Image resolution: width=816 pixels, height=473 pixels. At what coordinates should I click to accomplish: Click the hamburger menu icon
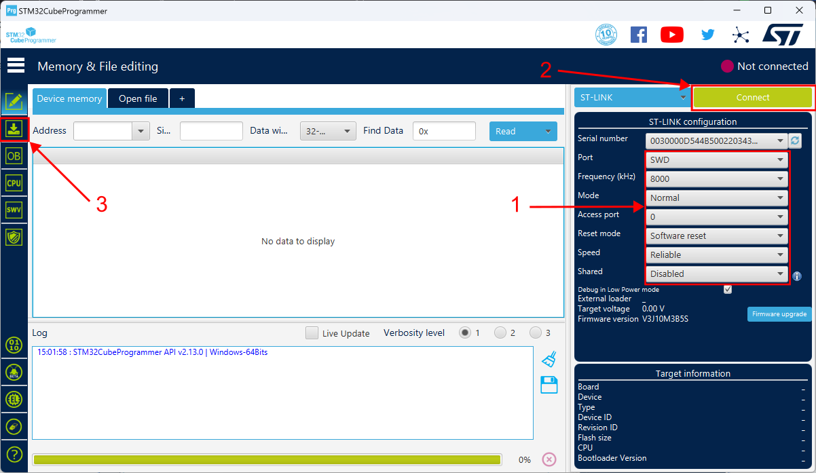[16, 66]
